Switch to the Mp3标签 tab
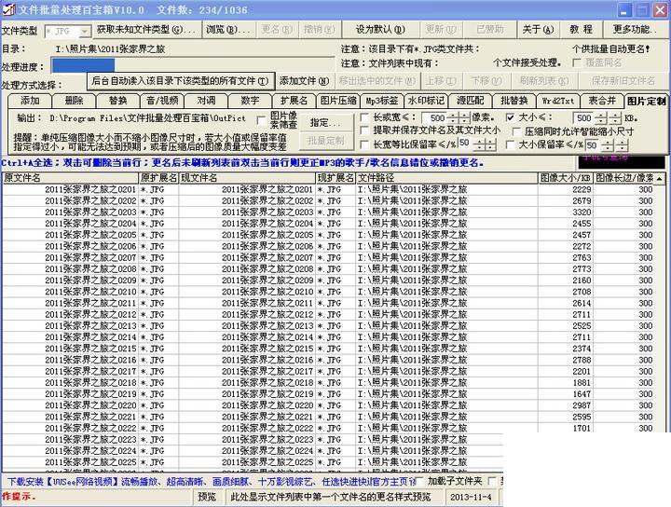 pyautogui.click(x=382, y=101)
